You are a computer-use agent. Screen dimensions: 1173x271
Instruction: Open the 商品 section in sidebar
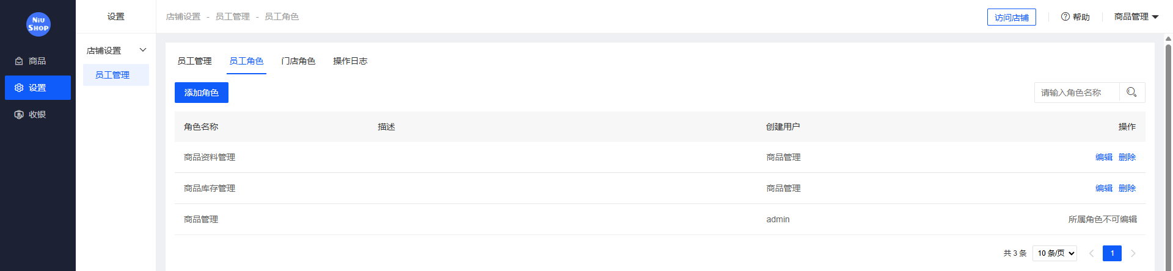click(37, 61)
